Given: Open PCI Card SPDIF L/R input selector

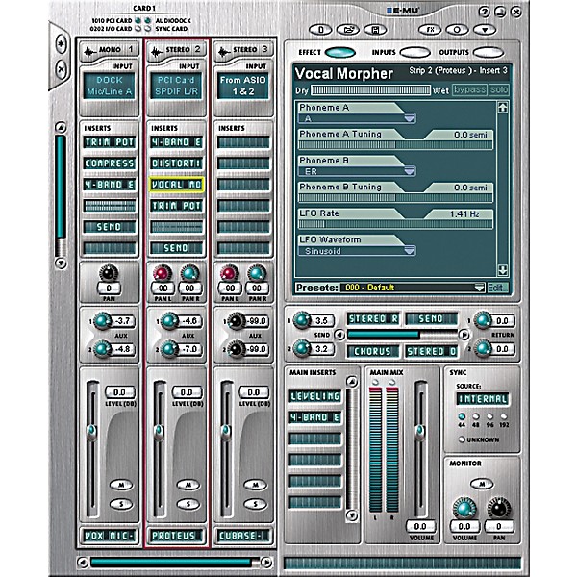Looking at the screenshot, I should [x=176, y=86].
